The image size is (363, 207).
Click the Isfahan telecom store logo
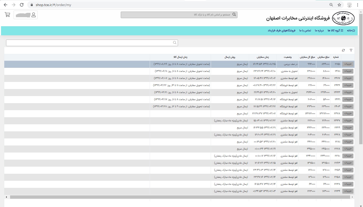pyautogui.click(x=343, y=18)
